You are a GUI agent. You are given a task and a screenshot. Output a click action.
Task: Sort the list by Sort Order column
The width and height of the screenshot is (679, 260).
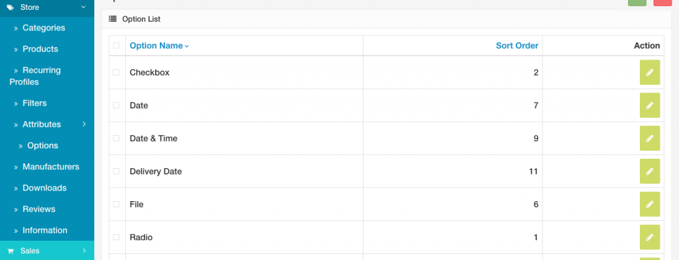(x=517, y=46)
